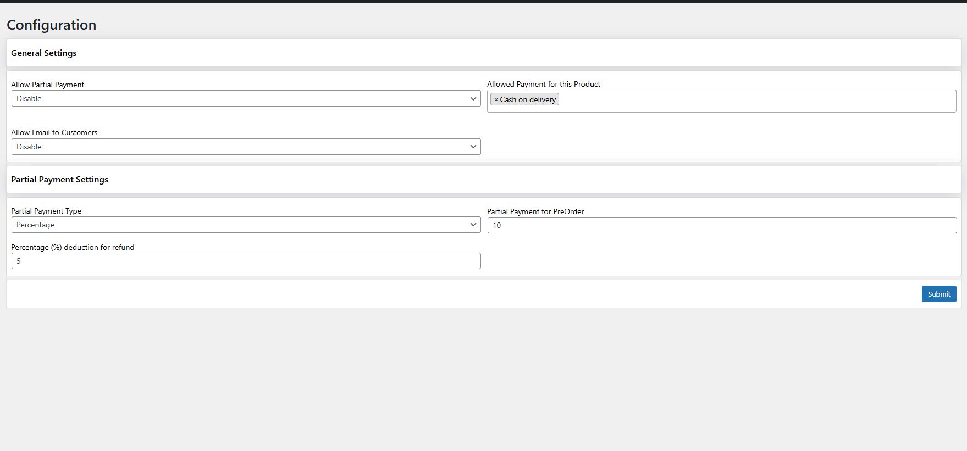967x451 pixels.
Task: Remove the Cash on delivery tag
Action: click(496, 99)
